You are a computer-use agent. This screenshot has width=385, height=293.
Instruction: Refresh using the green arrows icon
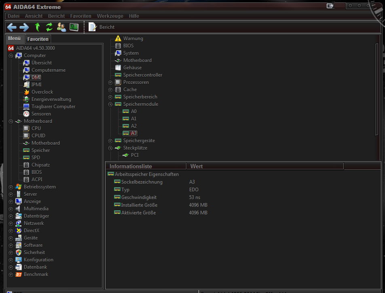click(49, 27)
